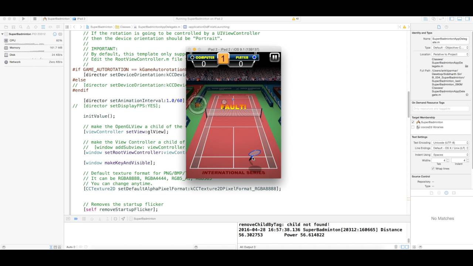Toggle the Debug area visibility
473x266 pixels.
click(x=460, y=18)
